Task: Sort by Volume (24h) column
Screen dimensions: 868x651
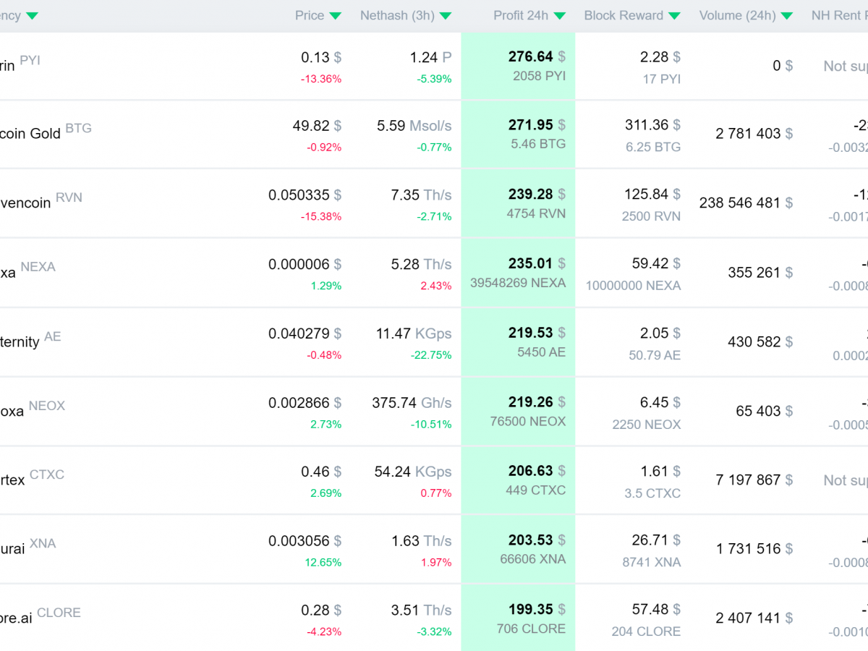Action: click(788, 14)
